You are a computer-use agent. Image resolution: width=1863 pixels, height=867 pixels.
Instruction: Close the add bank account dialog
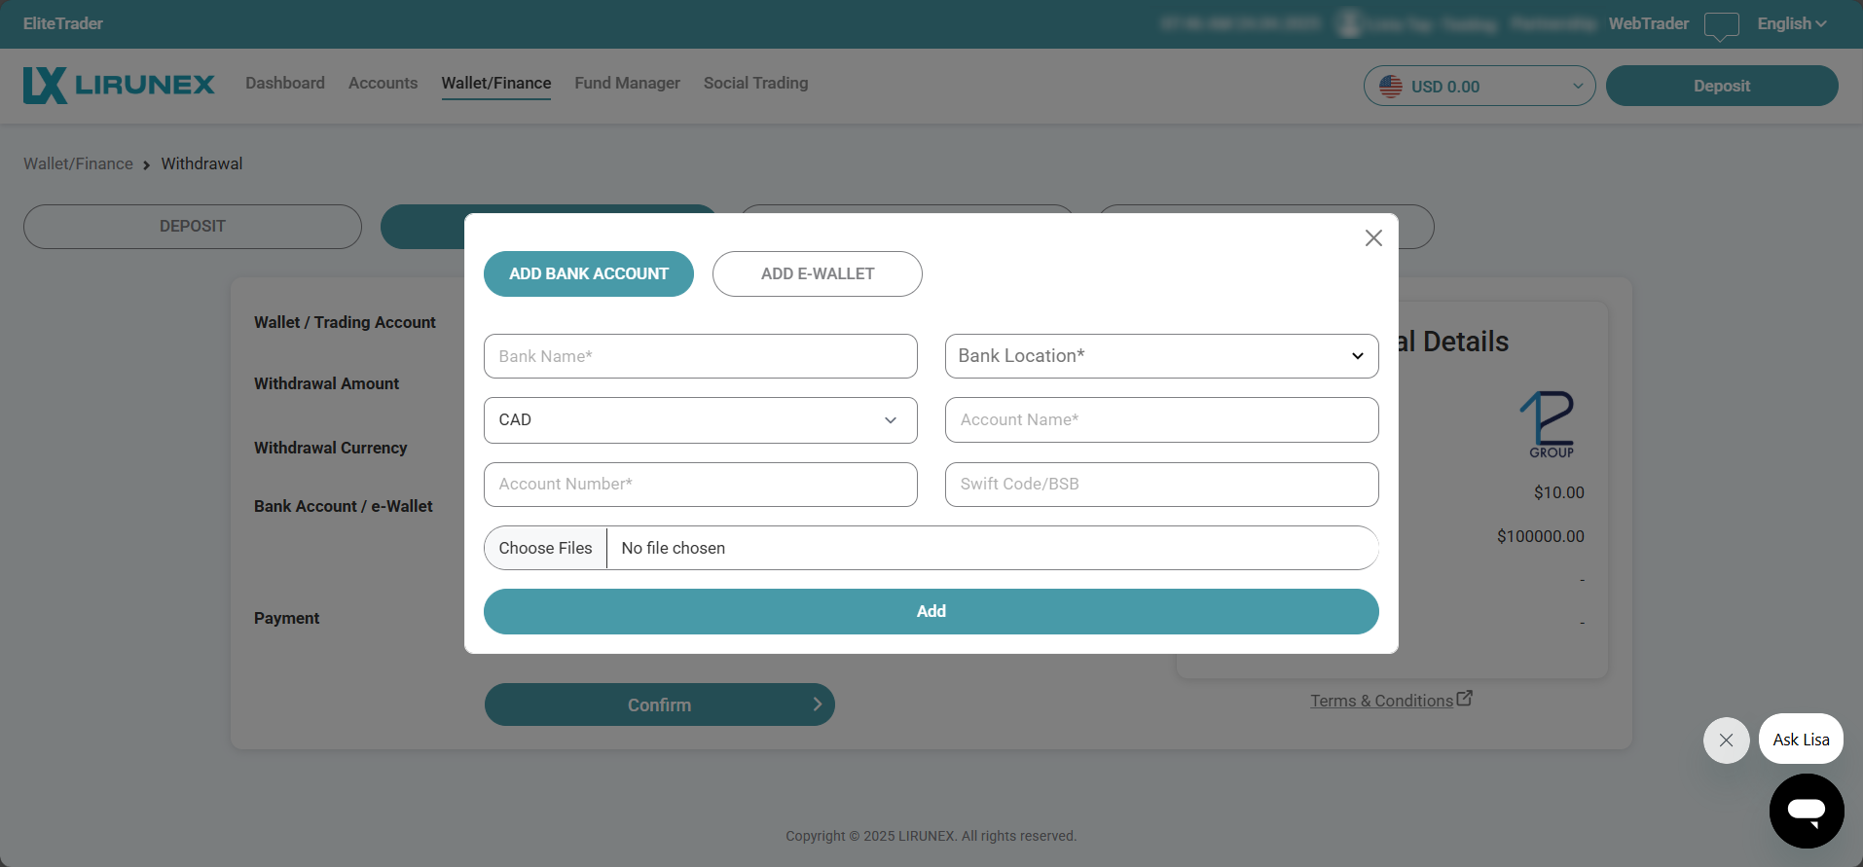(x=1373, y=238)
